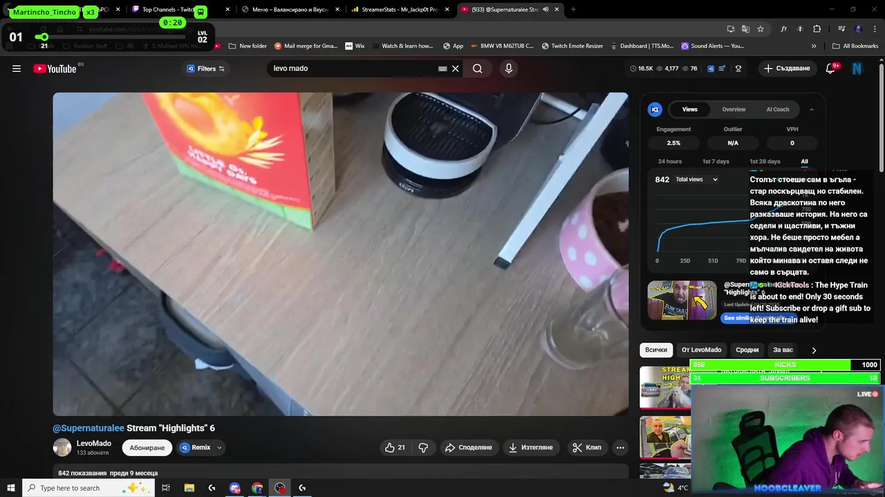This screenshot has width=885, height=497.
Task: Open the @Supernaturalee mention in title
Action: point(88,428)
